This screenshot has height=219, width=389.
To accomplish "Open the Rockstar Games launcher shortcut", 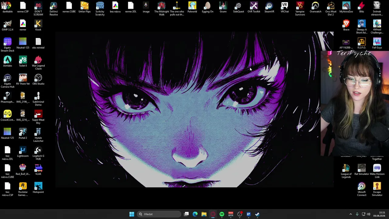I will click(x=23, y=189).
